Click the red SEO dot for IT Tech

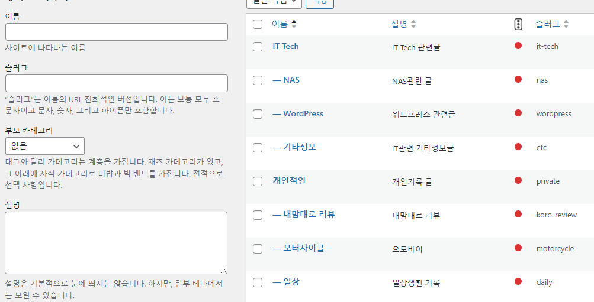(x=518, y=46)
